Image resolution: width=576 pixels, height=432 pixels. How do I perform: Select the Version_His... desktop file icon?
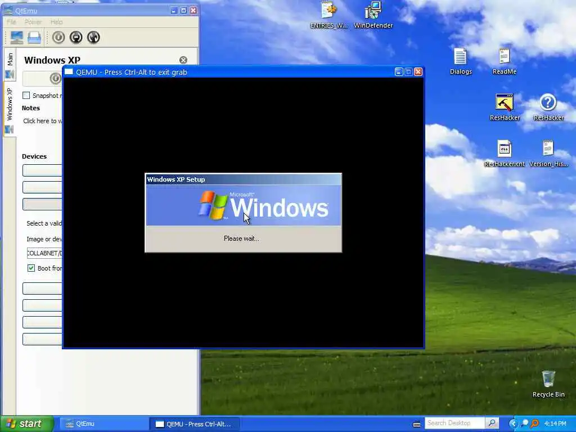point(548,154)
